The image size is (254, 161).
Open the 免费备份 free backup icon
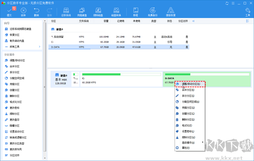(152, 12)
